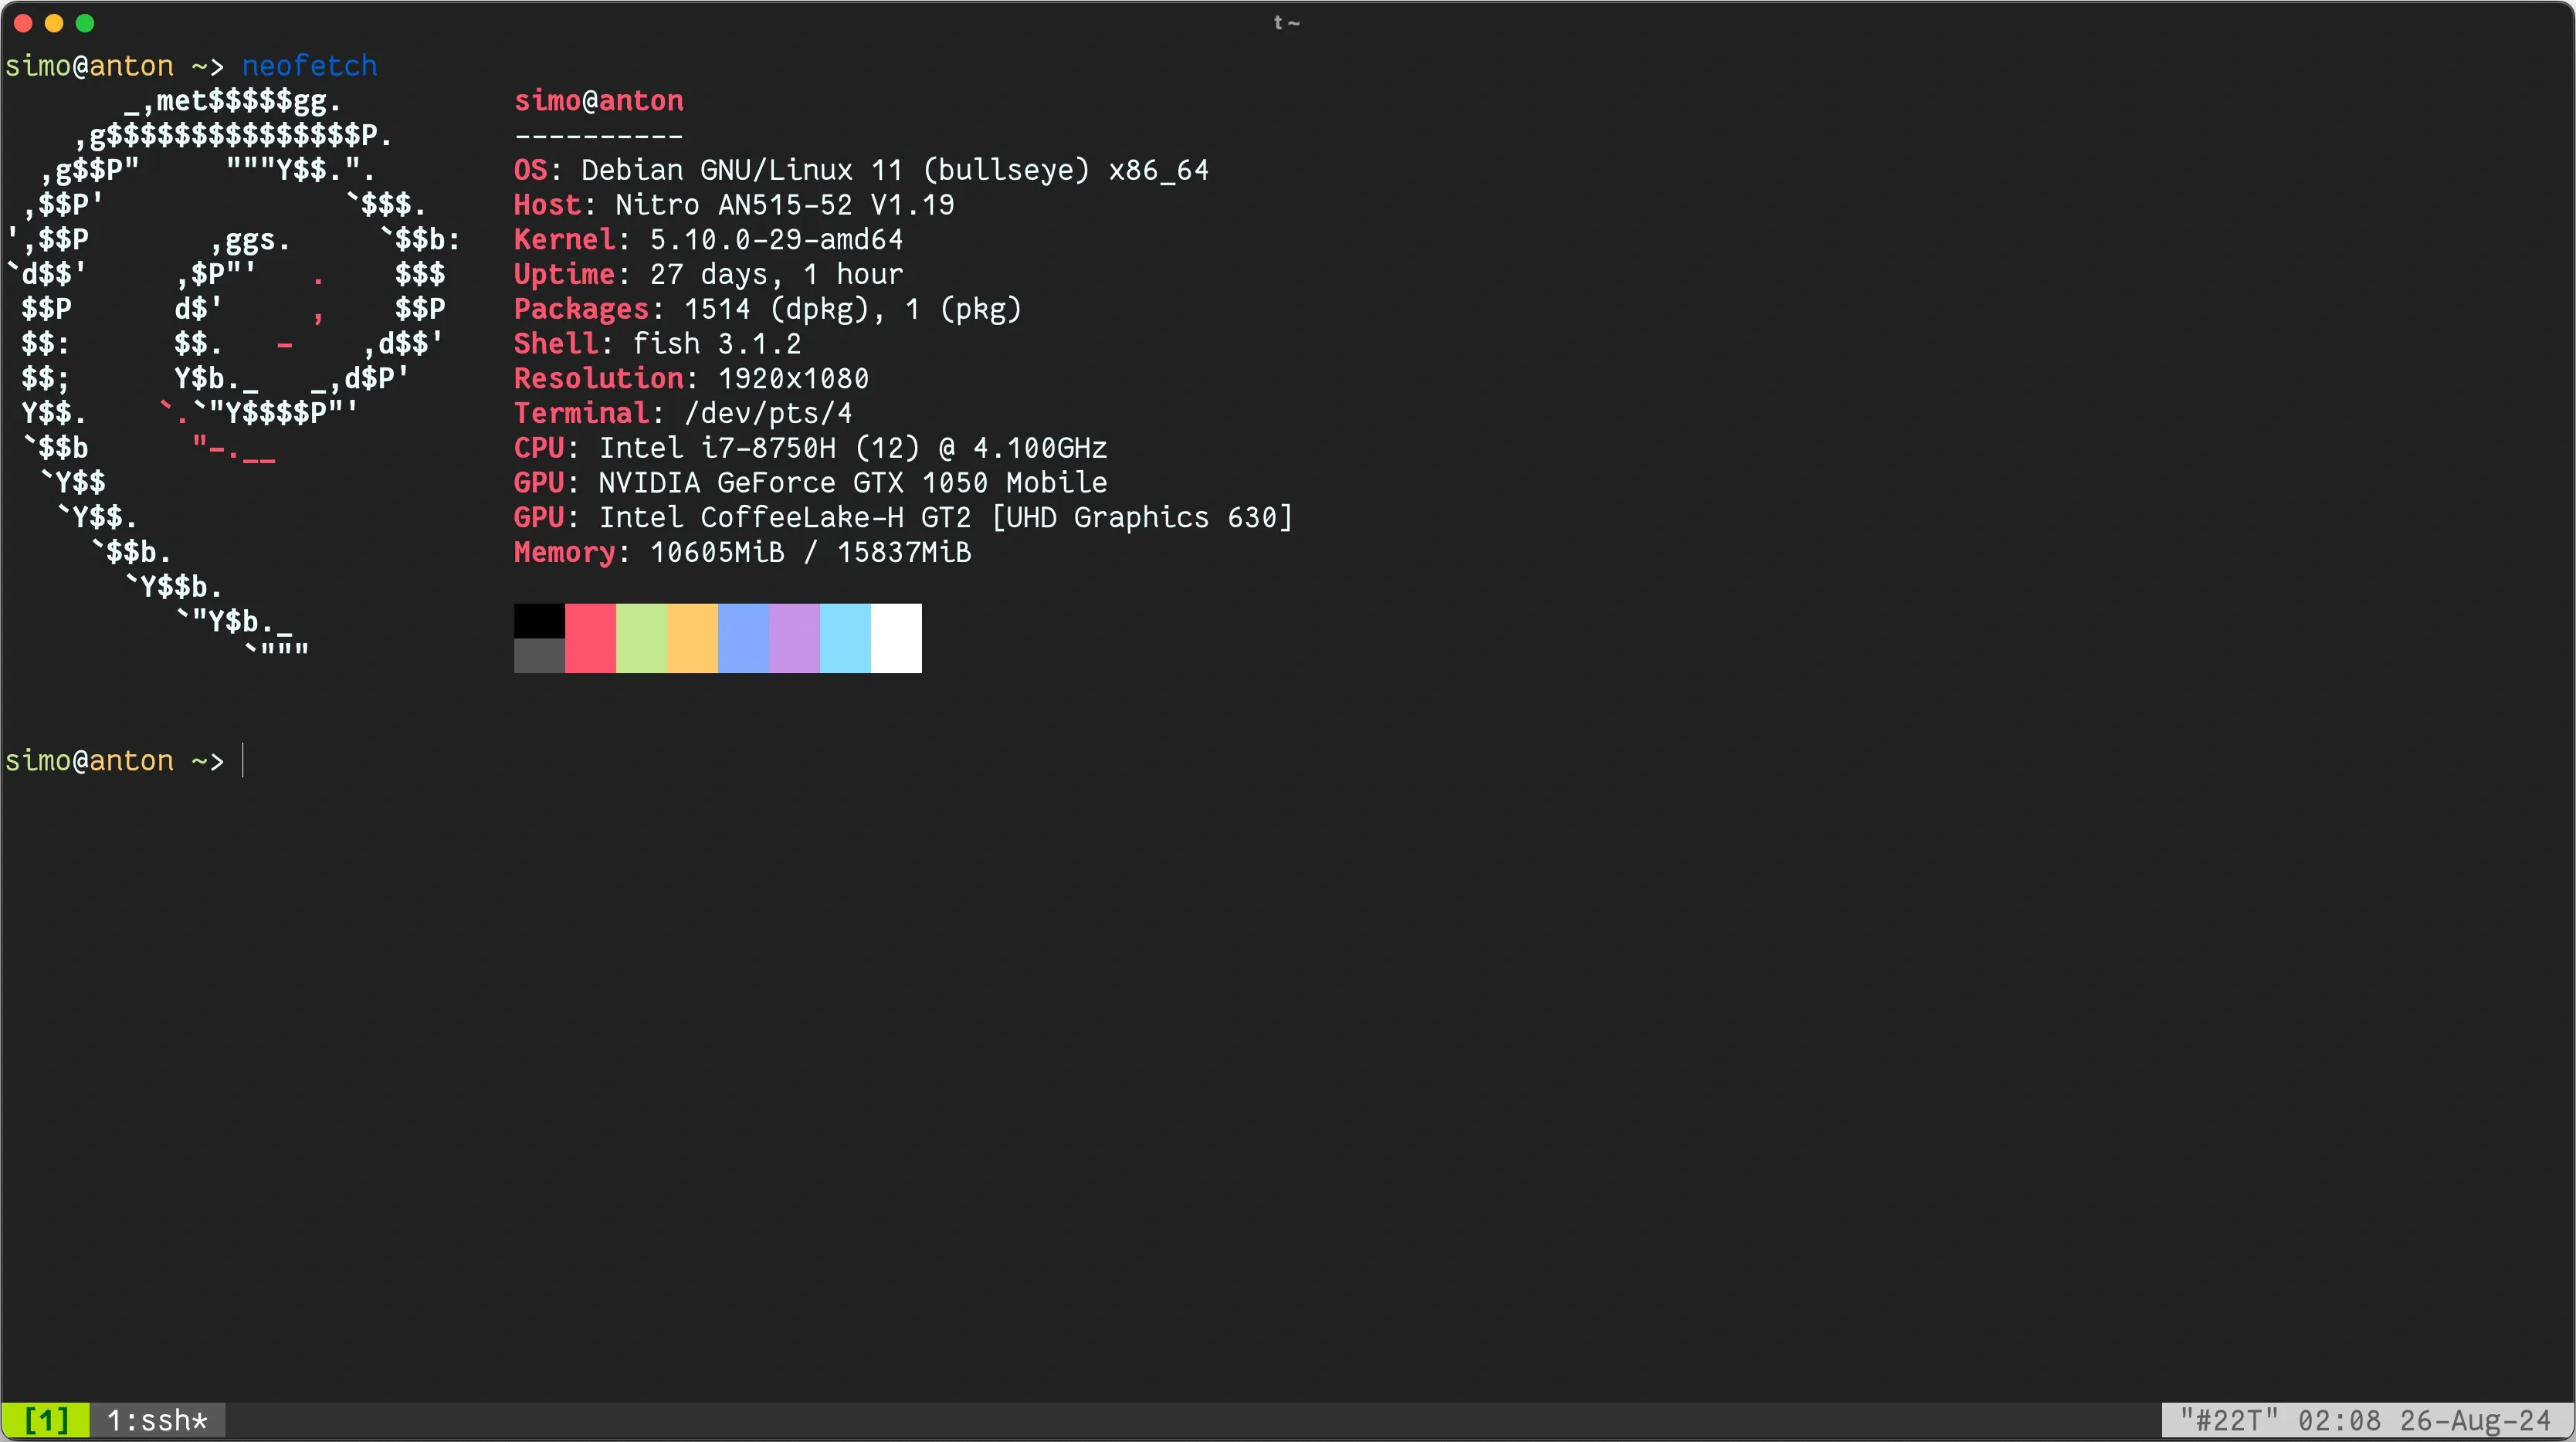
Task: Click Terminal /dev/pts/4 line
Action: point(683,413)
